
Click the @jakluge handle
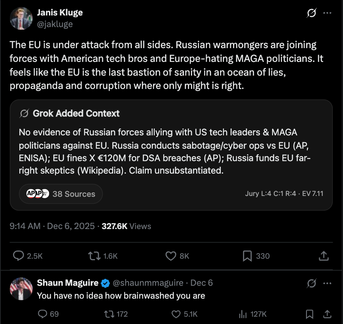(x=55, y=24)
